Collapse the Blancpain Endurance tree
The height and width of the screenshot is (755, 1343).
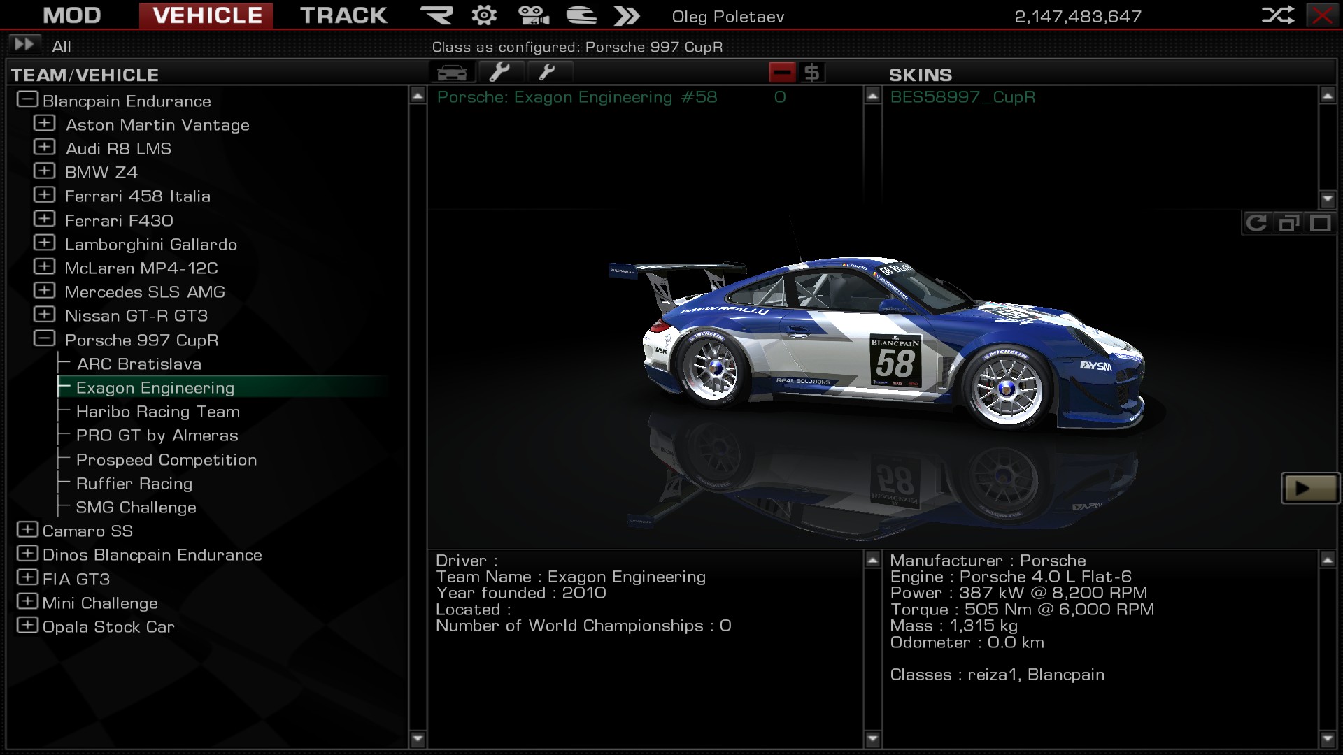click(x=27, y=99)
